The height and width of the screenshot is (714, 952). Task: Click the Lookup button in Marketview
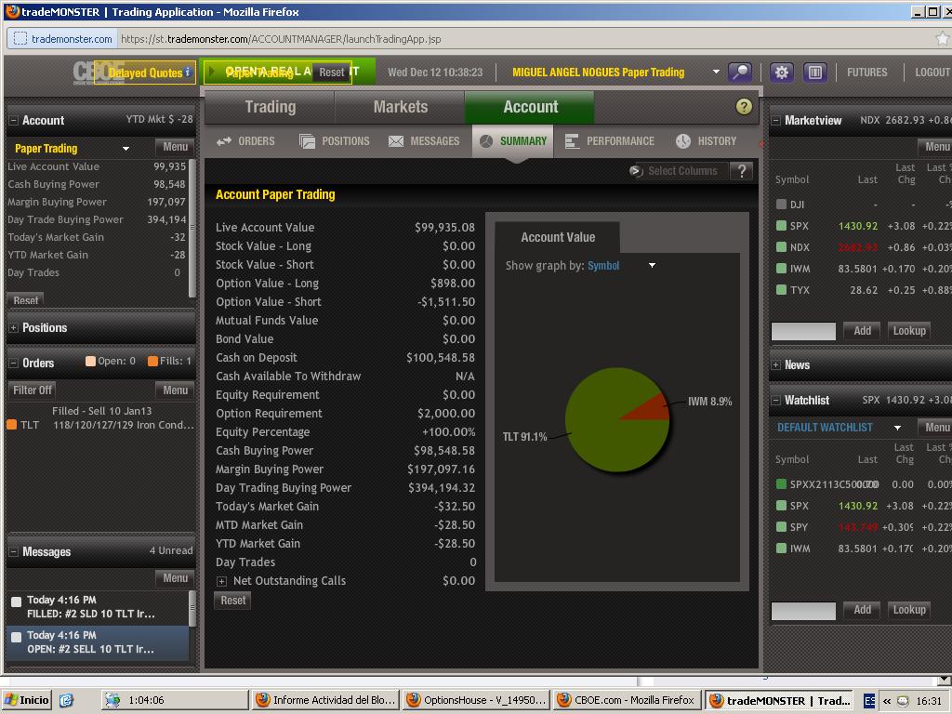[x=908, y=331]
